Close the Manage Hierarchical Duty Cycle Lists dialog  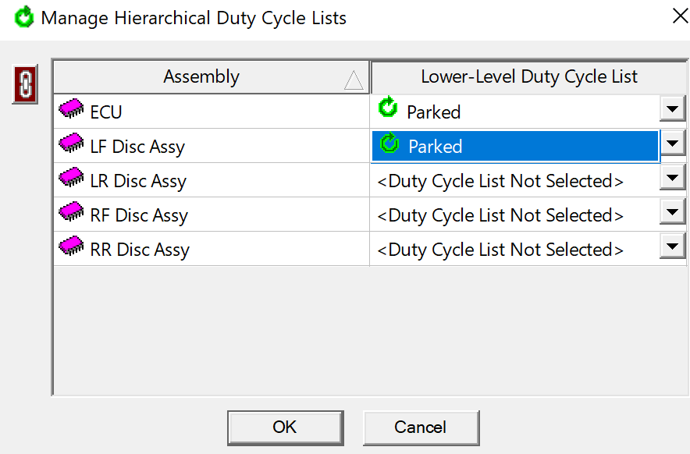click(x=681, y=16)
